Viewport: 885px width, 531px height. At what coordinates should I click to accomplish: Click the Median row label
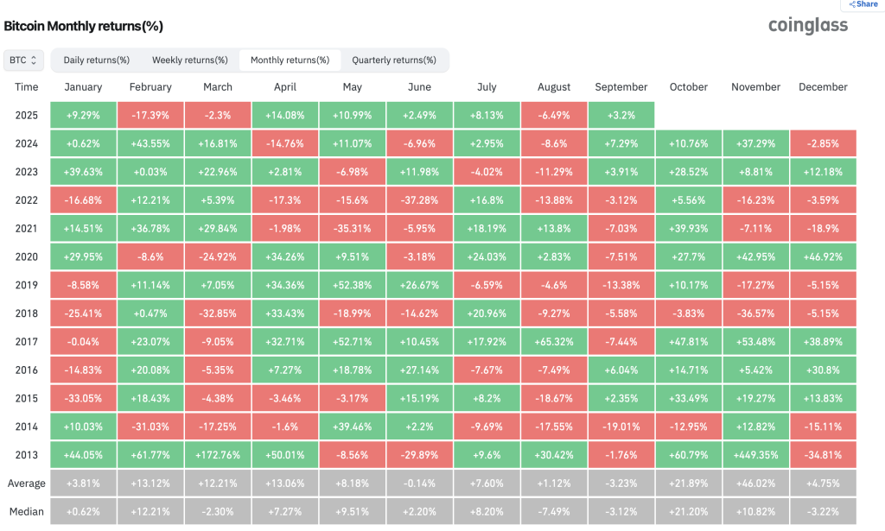pos(26,510)
